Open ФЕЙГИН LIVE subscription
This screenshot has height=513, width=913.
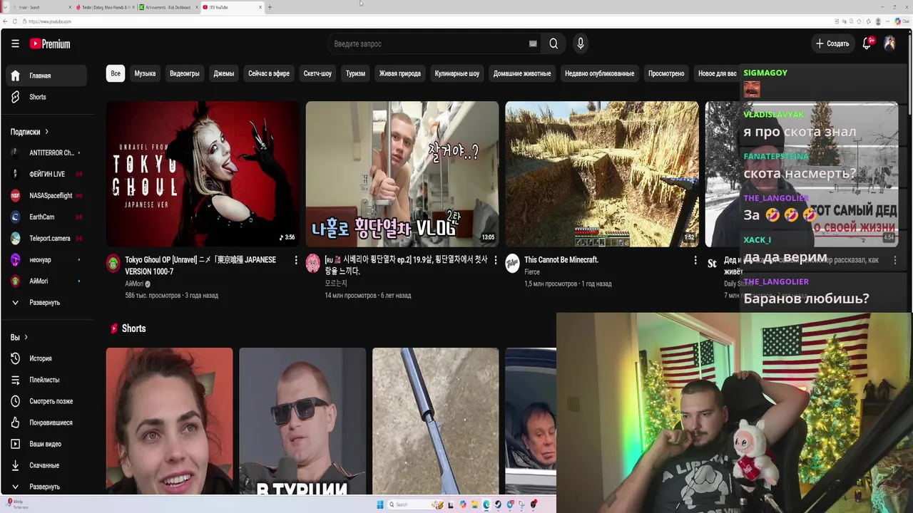pyautogui.click(x=47, y=174)
